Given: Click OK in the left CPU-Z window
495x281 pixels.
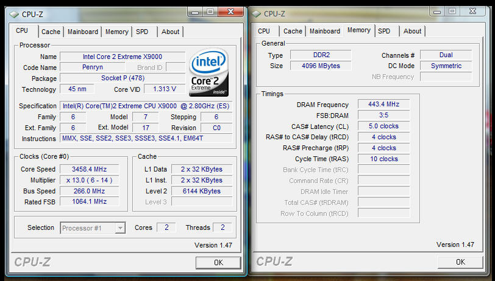Looking at the screenshot, I should pyautogui.click(x=218, y=262).
